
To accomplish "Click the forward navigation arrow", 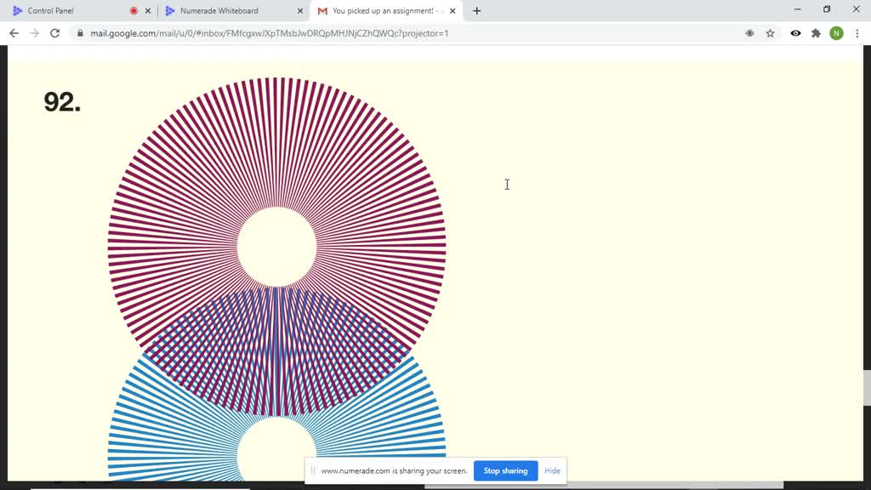I will point(34,33).
